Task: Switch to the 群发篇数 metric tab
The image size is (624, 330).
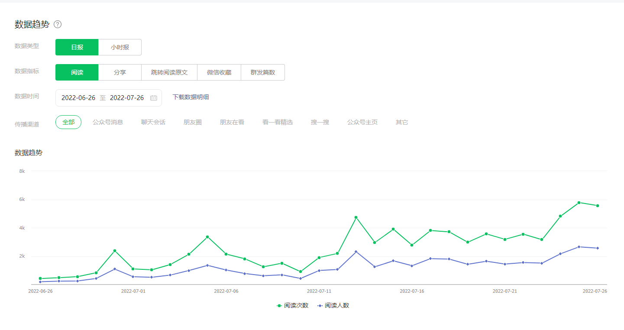Action: pos(263,72)
